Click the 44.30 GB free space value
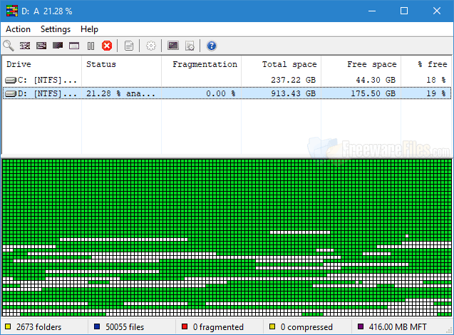The height and width of the screenshot is (335, 454). (376, 80)
